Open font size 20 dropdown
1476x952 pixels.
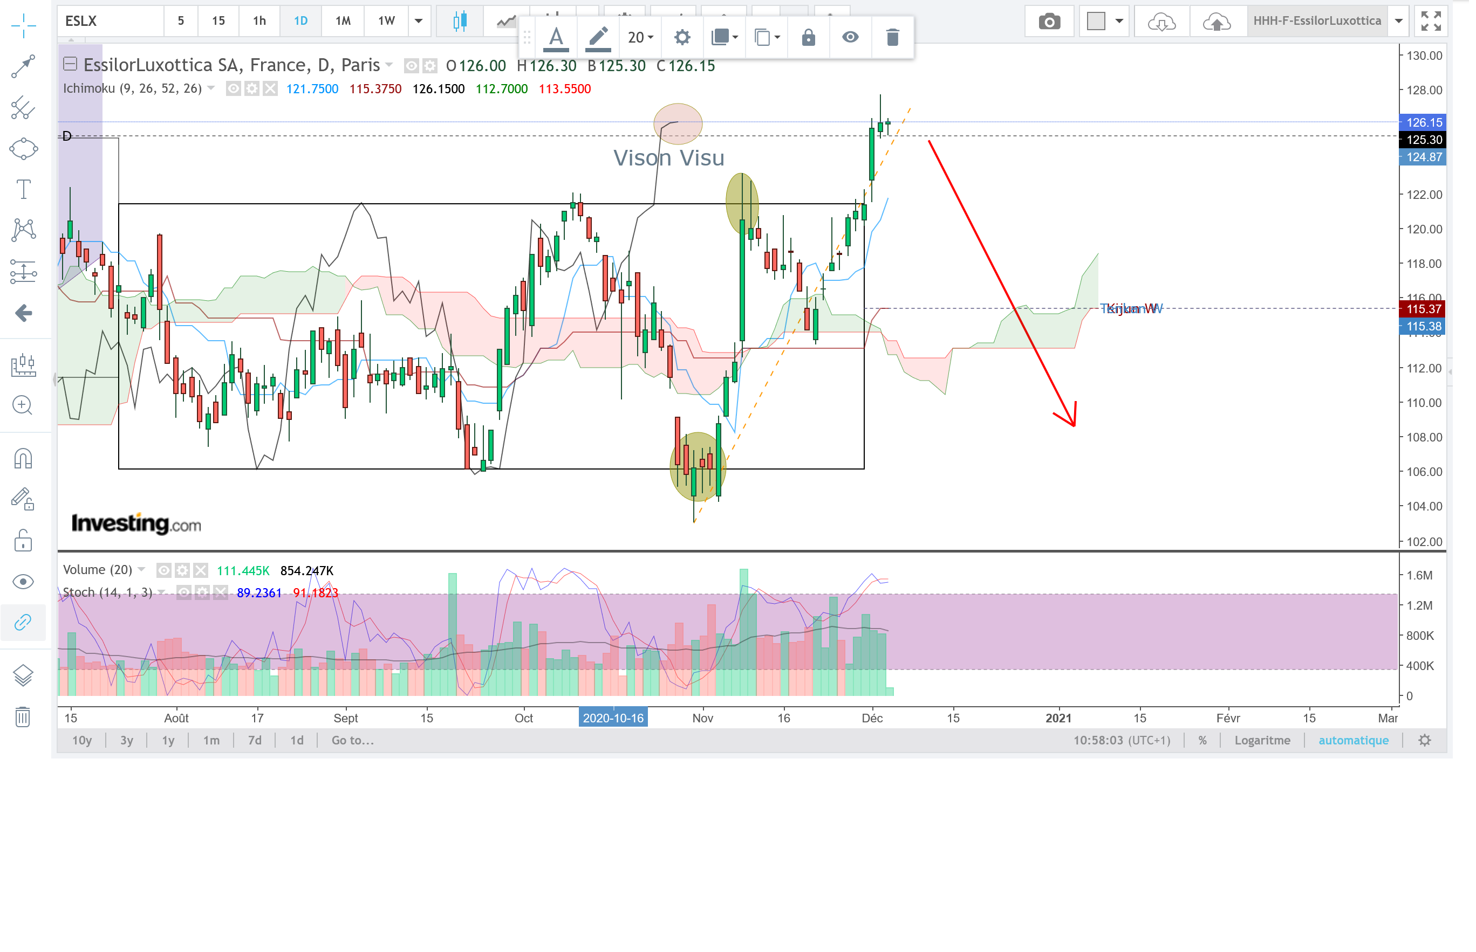pos(640,38)
